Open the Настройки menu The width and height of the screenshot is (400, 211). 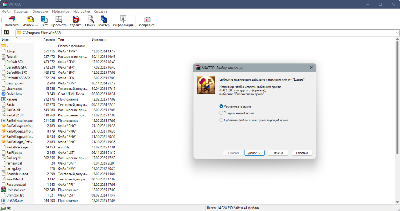[82, 12]
